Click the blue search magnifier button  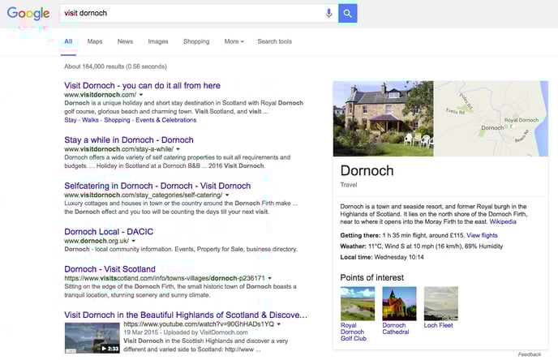tap(347, 14)
